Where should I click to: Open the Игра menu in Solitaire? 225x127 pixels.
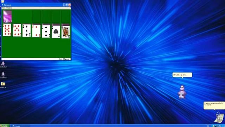[4, 8]
